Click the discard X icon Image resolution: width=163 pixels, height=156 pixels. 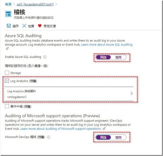24,26
